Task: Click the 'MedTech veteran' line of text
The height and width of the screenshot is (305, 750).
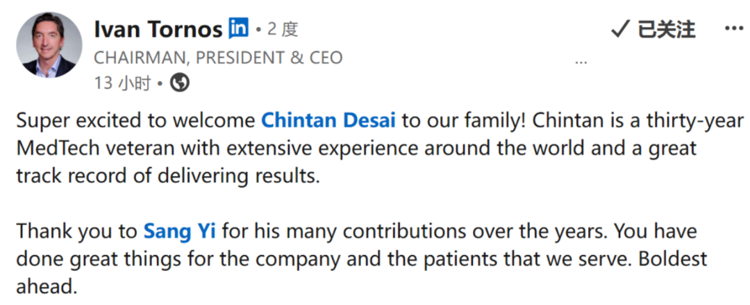Action: pyautogui.click(x=356, y=148)
